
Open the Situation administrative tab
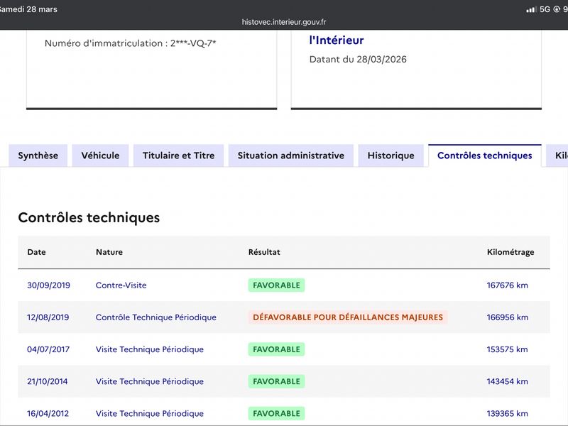pos(290,155)
